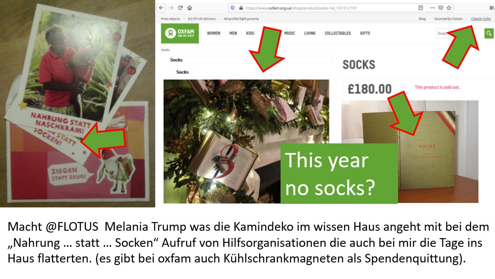Select the GIFTS navigation item
Image resolution: width=495 pixels, height=279 pixels.
[365, 33]
